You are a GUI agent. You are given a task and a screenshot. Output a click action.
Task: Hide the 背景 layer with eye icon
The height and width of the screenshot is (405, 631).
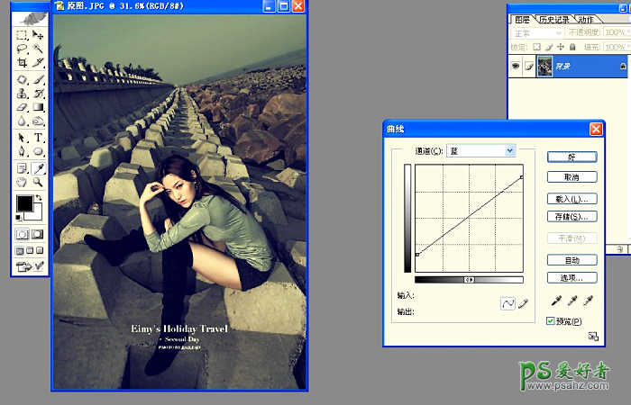(x=515, y=66)
